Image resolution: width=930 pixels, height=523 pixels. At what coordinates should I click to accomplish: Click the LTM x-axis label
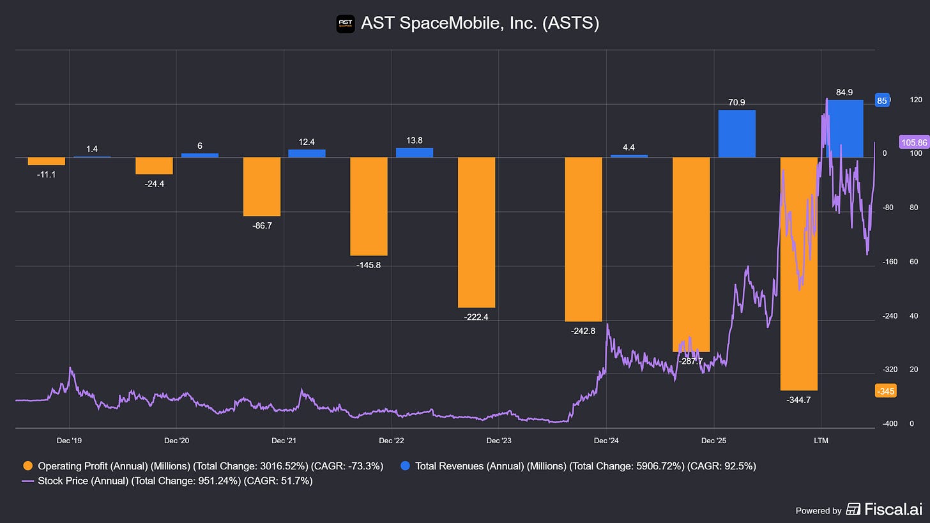[821, 441]
